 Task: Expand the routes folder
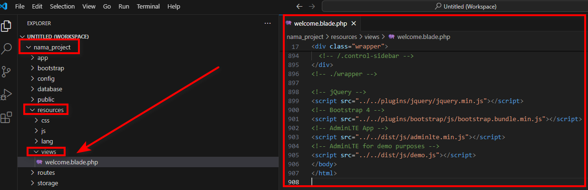coord(148,173)
